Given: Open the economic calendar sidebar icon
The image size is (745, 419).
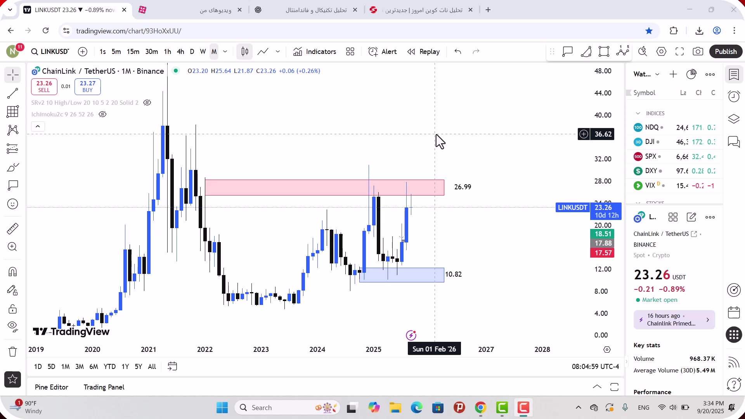Looking at the screenshot, I should click(x=734, y=312).
